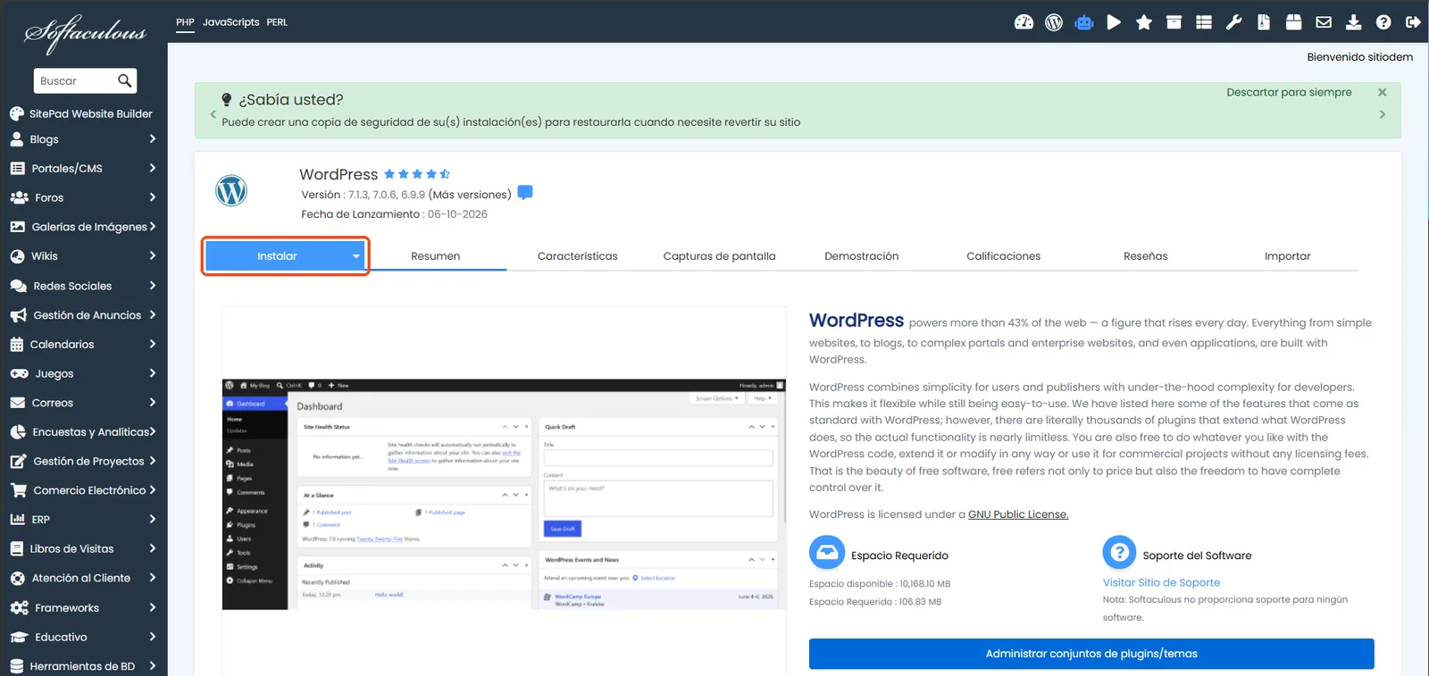Viewport: 1429px width, 676px height.
Task: Open settings with the wrench icon
Action: point(1234,22)
